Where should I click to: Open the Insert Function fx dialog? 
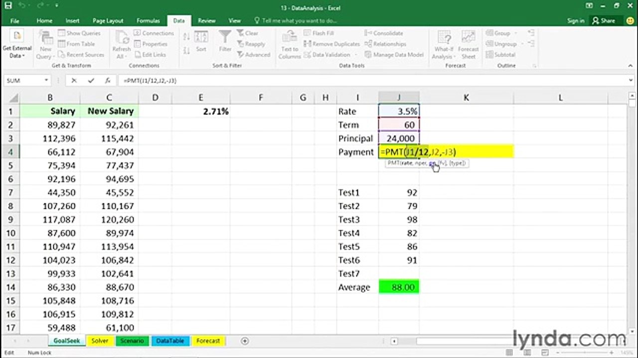coord(107,81)
